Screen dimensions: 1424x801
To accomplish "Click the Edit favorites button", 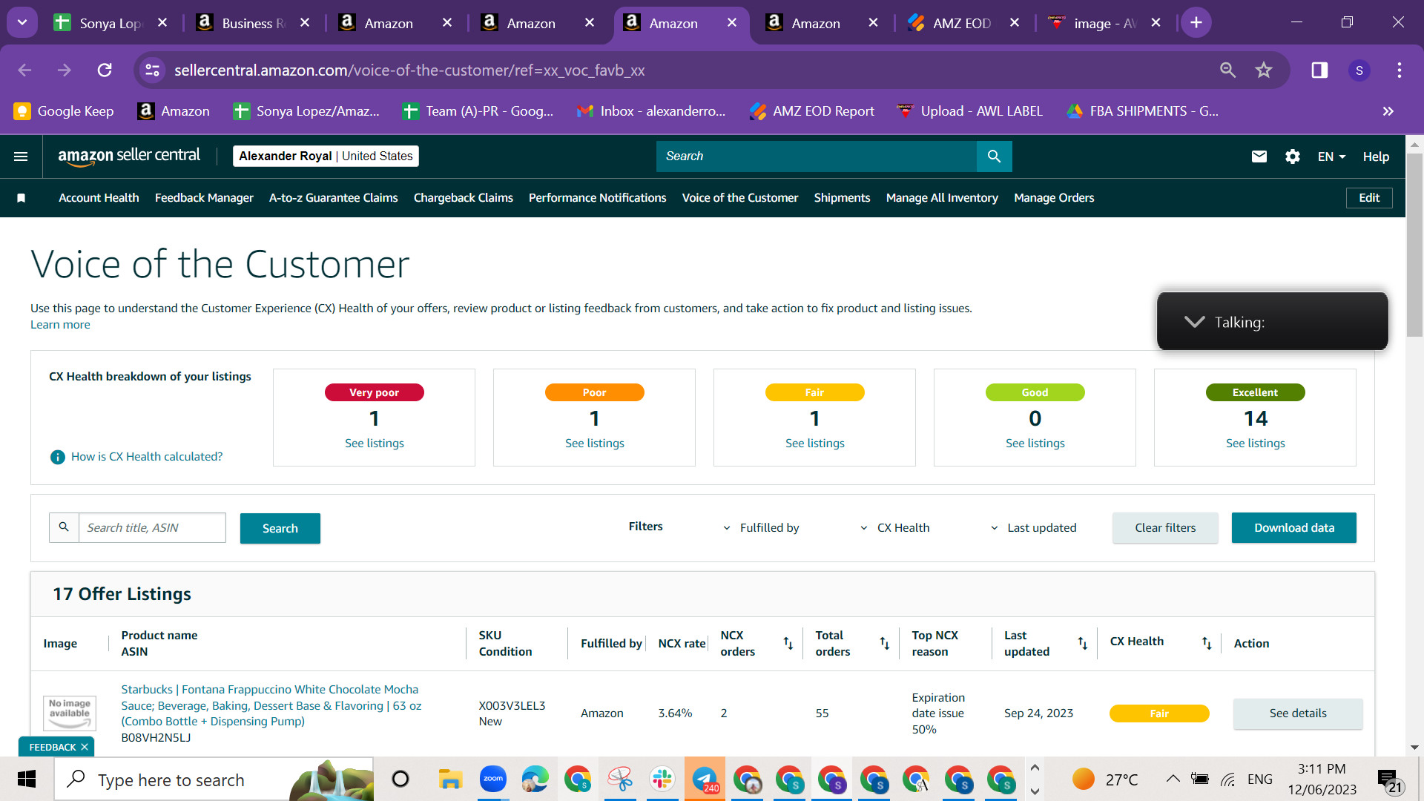I will [x=1369, y=198].
